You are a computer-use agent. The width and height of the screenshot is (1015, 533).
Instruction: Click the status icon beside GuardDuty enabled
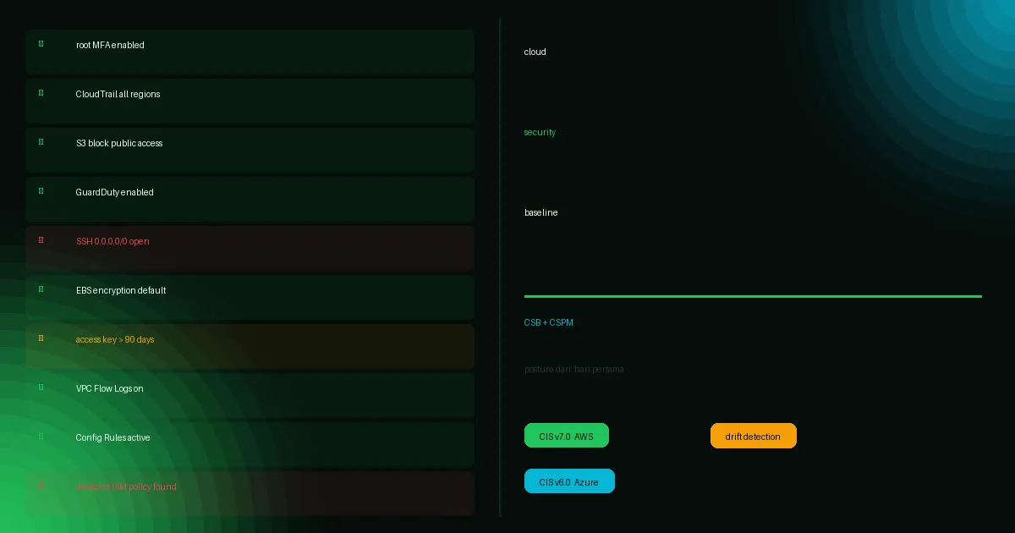[x=41, y=190]
